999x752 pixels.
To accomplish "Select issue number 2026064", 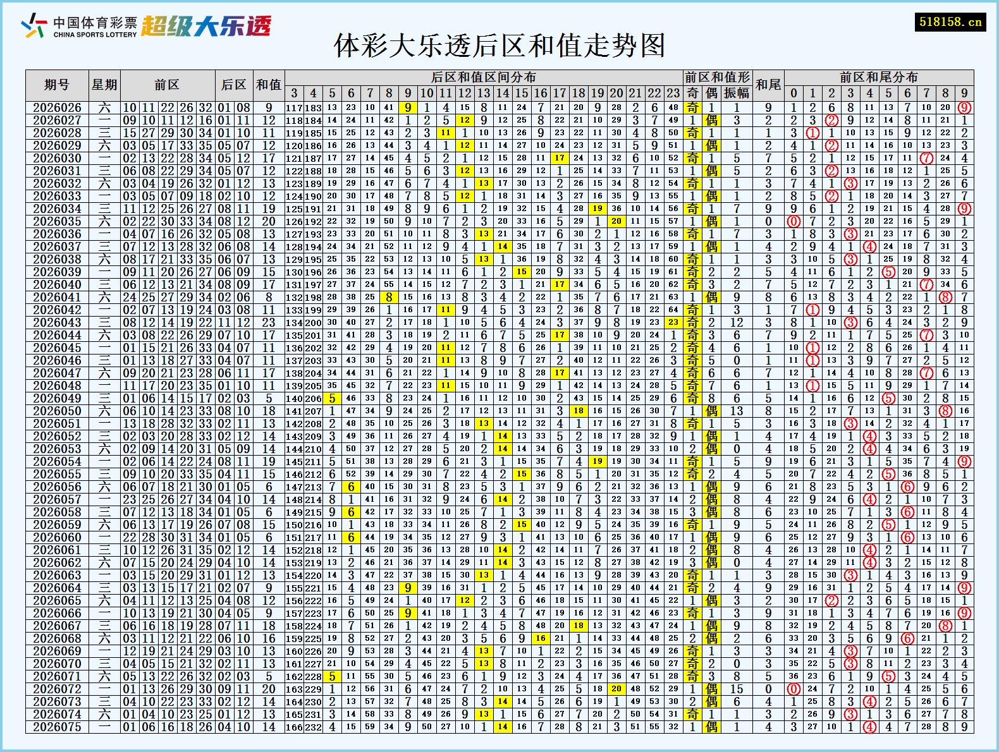I will tap(57, 588).
